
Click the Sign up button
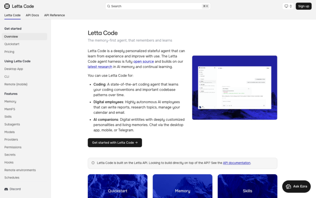(304, 6)
